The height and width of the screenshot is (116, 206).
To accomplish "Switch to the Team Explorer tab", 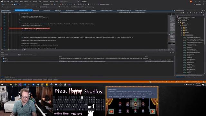I will [x=188, y=77].
